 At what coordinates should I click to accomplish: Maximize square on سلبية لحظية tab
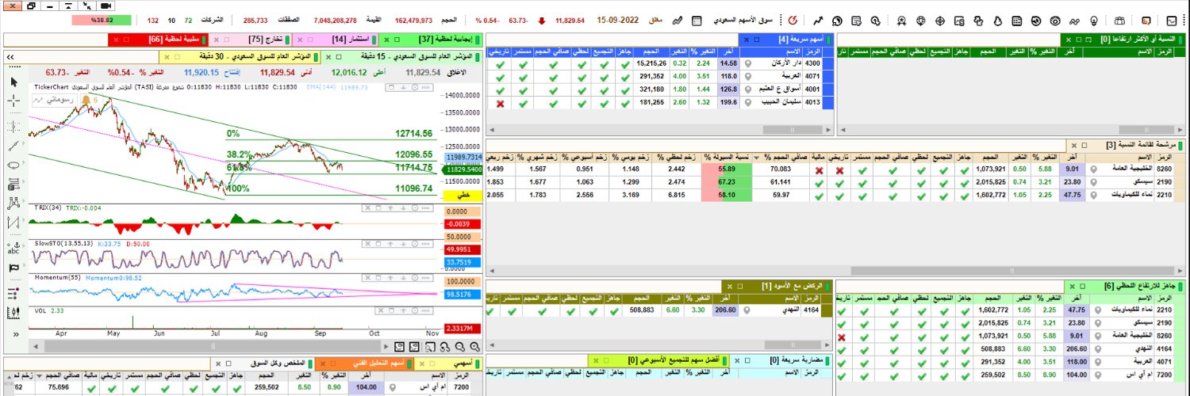pyautogui.click(x=126, y=40)
